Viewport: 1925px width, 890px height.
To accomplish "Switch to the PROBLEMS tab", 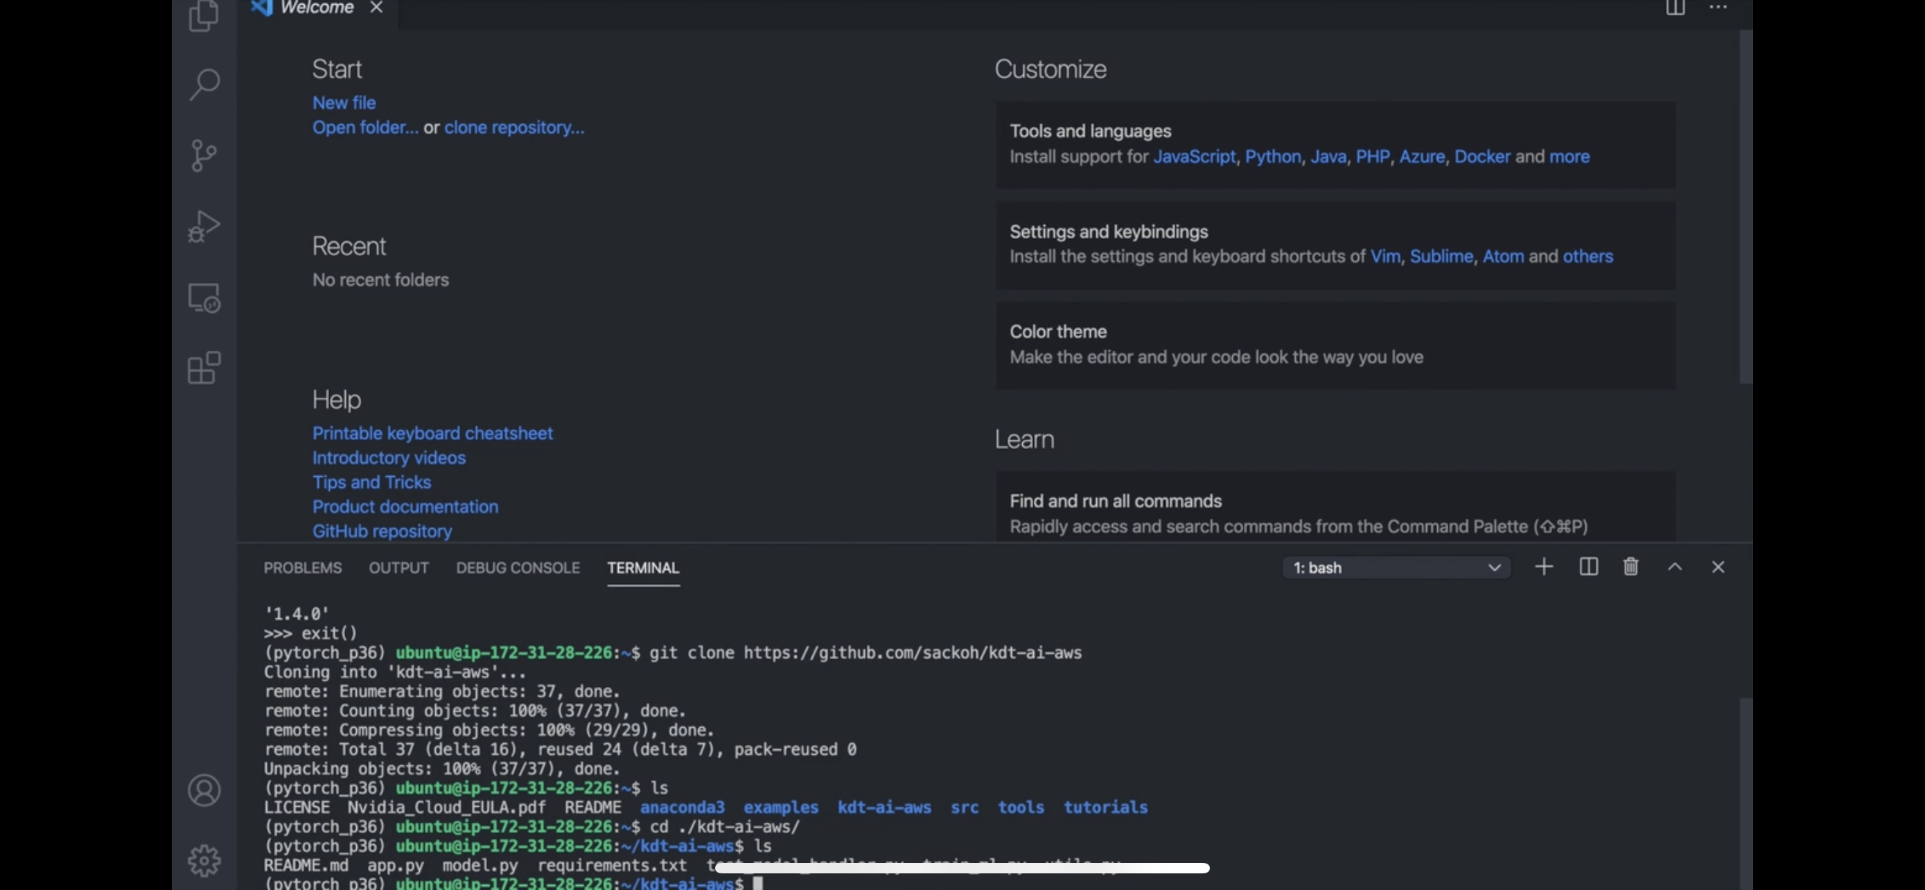I will pyautogui.click(x=303, y=568).
